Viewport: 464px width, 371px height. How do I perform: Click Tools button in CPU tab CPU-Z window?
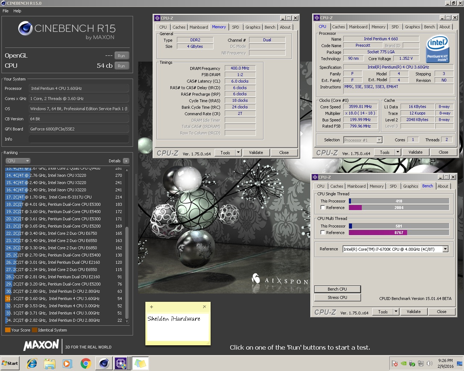[385, 152]
